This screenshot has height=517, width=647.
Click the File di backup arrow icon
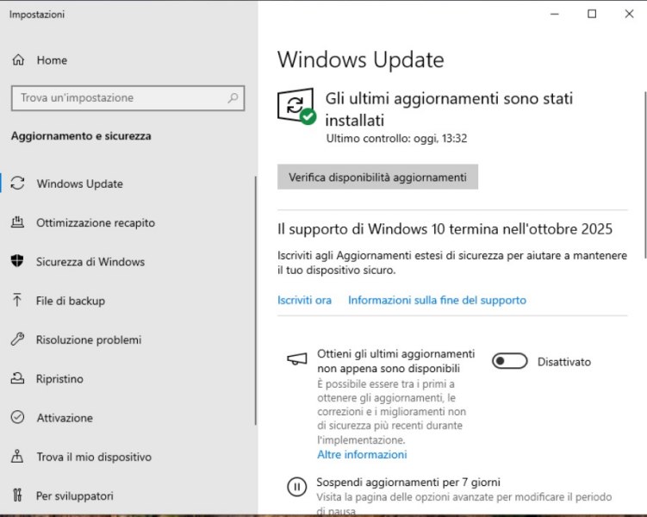(x=17, y=301)
